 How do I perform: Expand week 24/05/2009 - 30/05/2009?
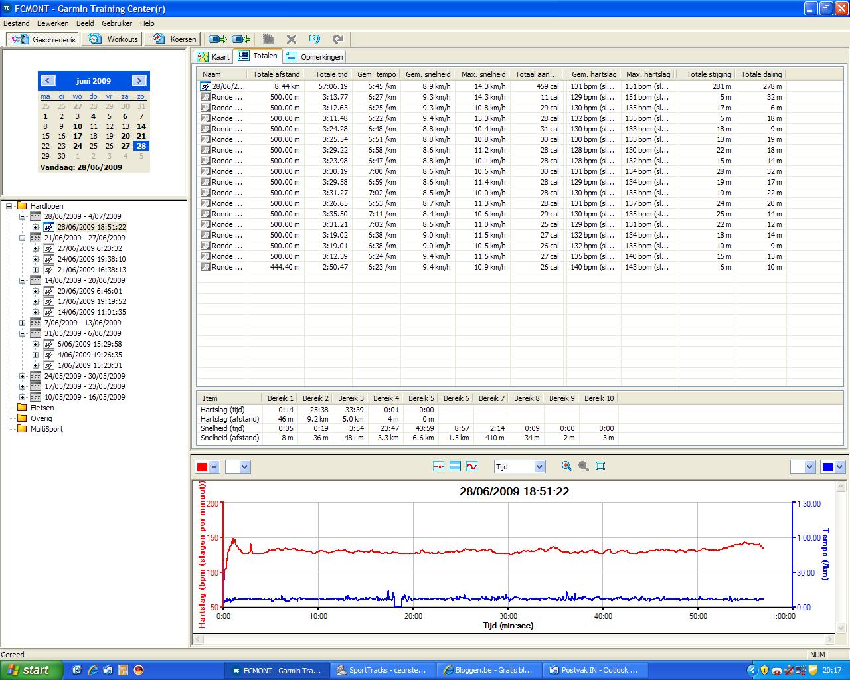click(23, 376)
